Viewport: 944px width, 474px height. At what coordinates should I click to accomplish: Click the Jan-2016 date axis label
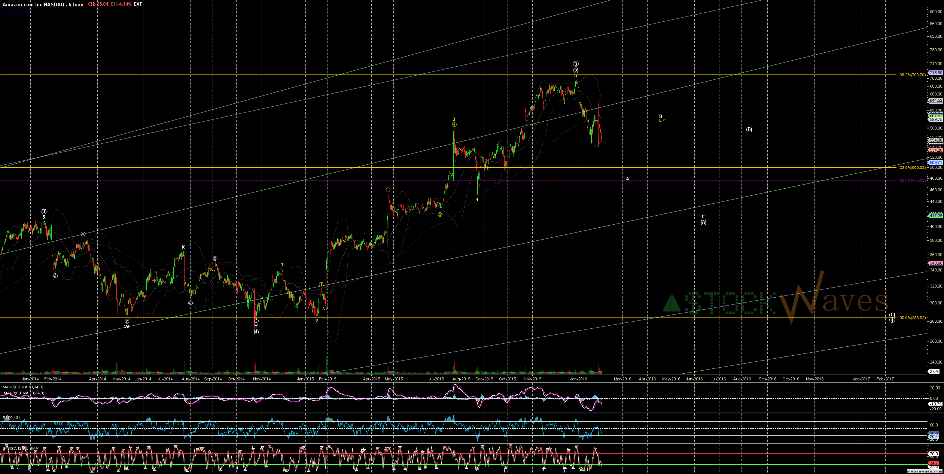click(x=578, y=379)
